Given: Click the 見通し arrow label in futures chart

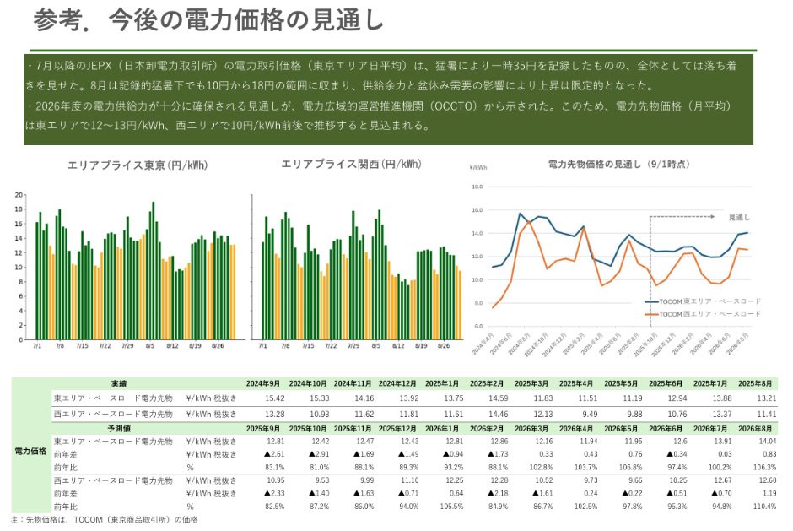Looking at the screenshot, I should point(740,217).
